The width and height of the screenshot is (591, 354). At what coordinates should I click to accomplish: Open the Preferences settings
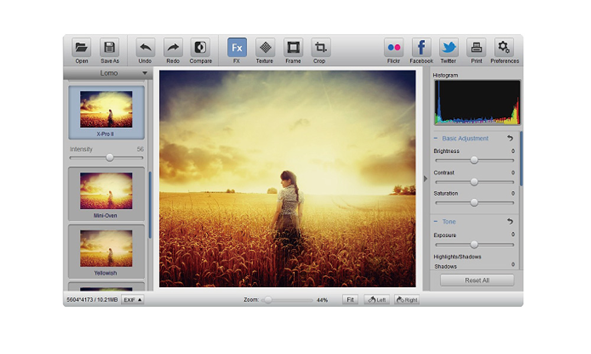point(504,48)
